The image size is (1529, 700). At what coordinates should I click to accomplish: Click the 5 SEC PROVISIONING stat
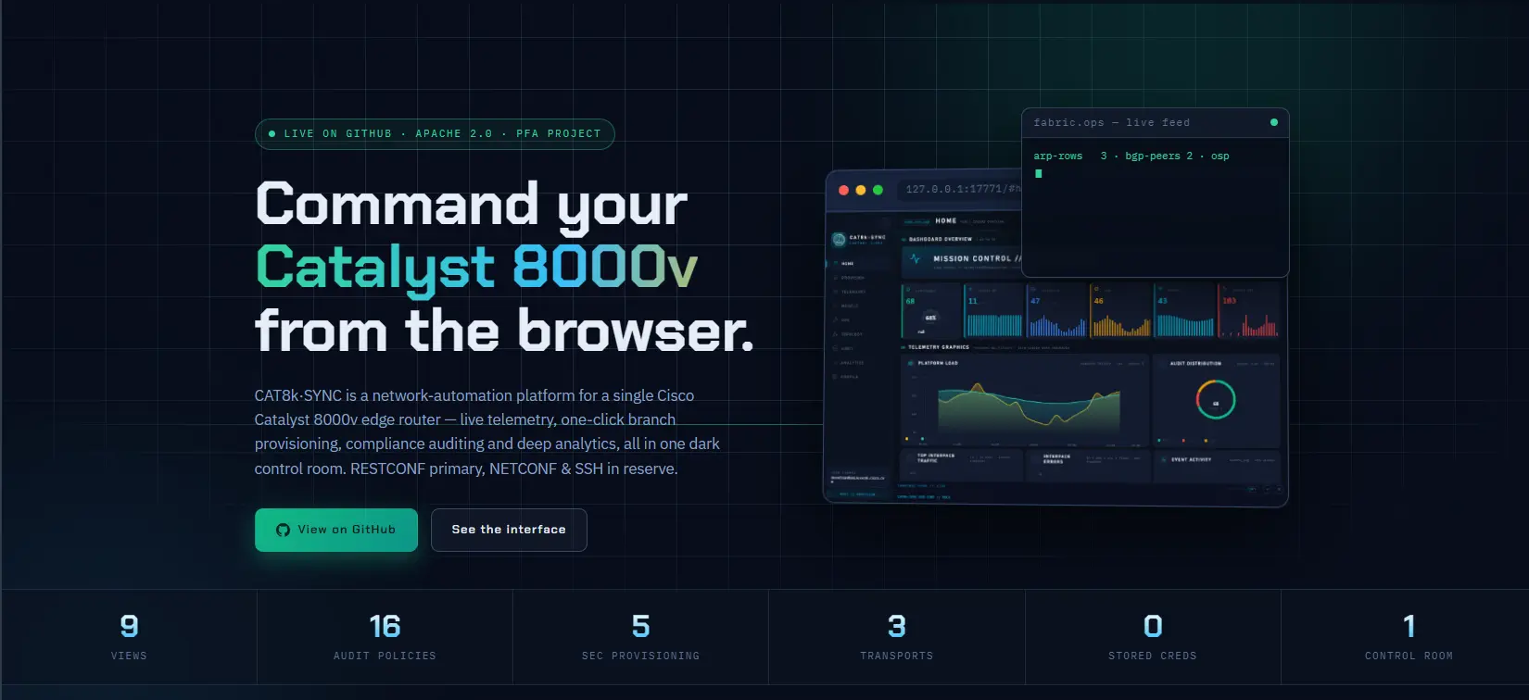pyautogui.click(x=640, y=637)
